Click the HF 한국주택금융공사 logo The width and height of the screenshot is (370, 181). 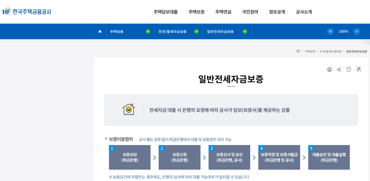click(x=27, y=11)
